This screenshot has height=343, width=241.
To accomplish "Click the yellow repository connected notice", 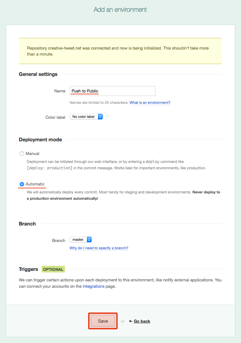I will (x=120, y=51).
